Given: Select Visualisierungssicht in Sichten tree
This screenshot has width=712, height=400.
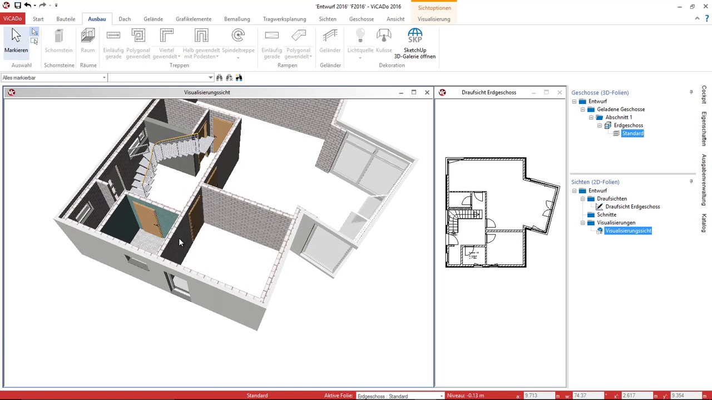Looking at the screenshot, I should tap(628, 231).
